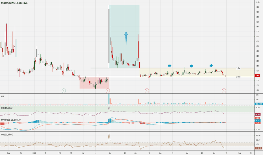
Task: Click the 2.35 horizontal line price label
Action: tap(238, 77)
